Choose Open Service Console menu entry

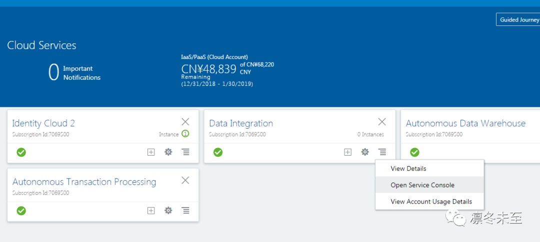422,185
